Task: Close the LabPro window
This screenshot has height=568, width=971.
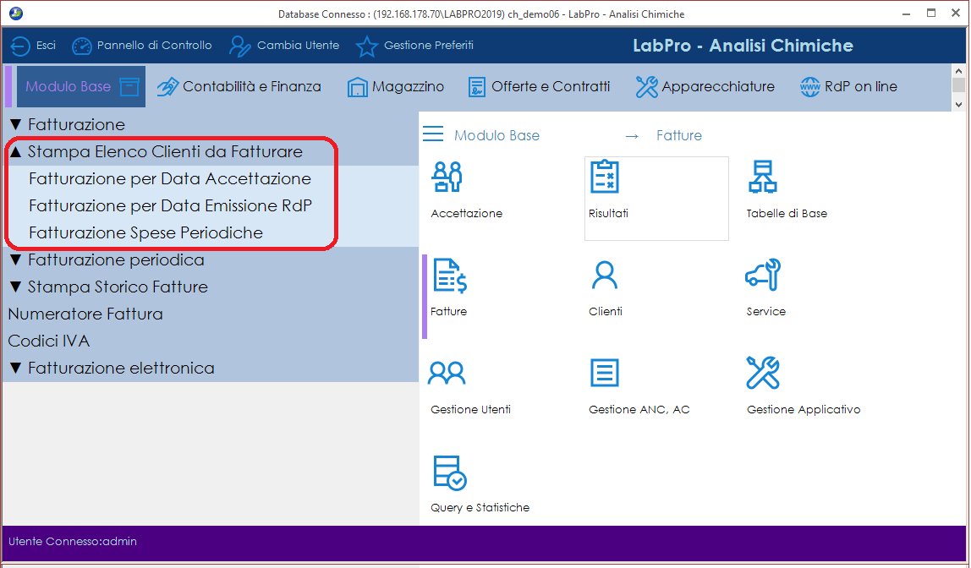Action: click(x=956, y=13)
